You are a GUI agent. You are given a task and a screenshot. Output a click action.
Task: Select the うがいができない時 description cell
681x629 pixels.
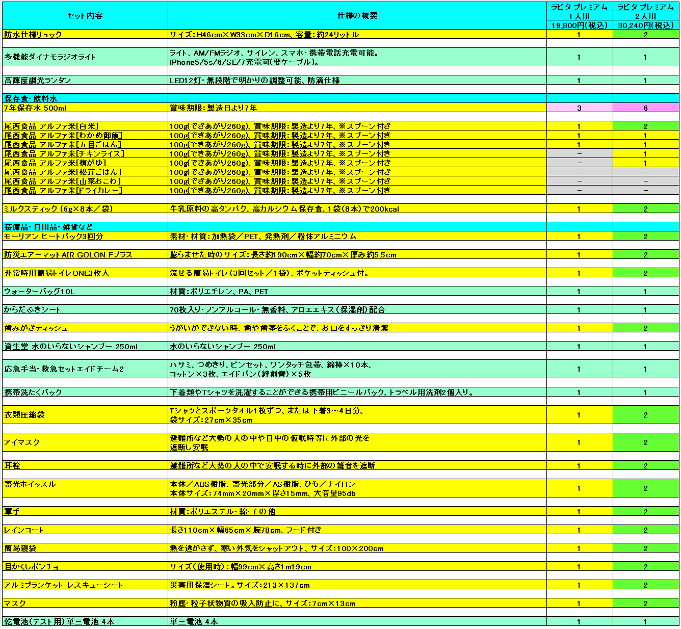(x=357, y=328)
